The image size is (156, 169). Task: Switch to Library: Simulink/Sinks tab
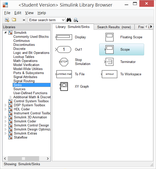click(73, 27)
